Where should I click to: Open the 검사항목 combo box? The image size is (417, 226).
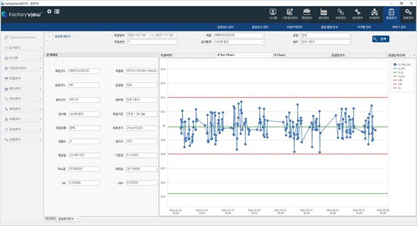tap(239, 42)
